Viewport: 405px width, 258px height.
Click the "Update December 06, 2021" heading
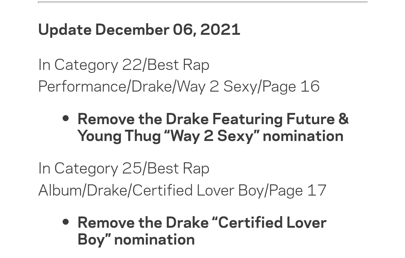pos(139,30)
